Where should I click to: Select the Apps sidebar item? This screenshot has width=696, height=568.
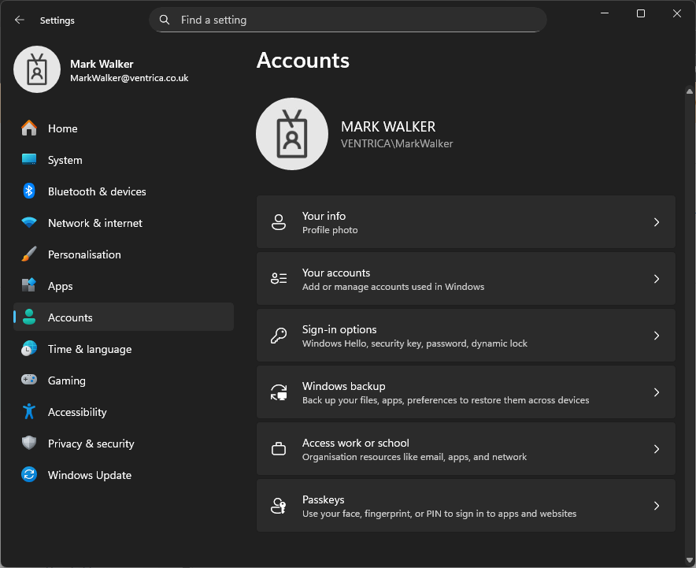coord(60,286)
